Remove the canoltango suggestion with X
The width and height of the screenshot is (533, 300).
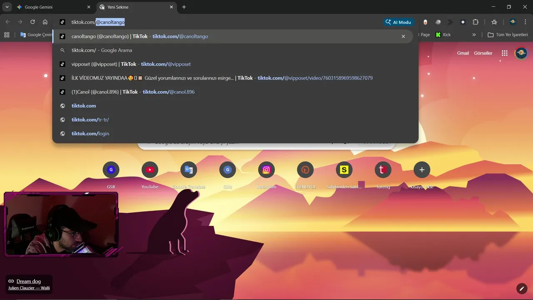pyautogui.click(x=403, y=36)
